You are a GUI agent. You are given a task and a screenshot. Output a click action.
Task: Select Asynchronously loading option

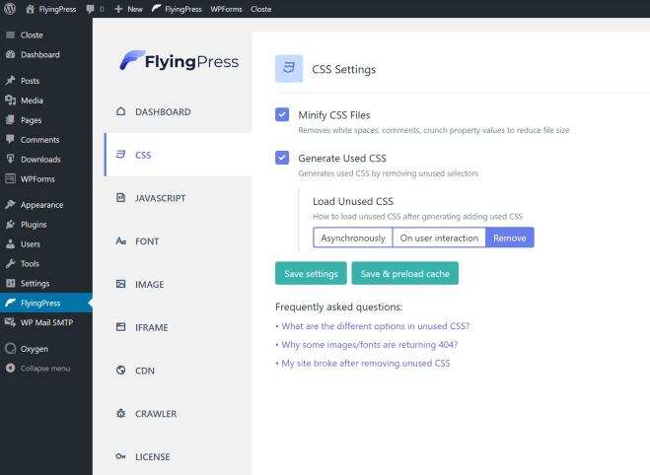pyautogui.click(x=353, y=237)
